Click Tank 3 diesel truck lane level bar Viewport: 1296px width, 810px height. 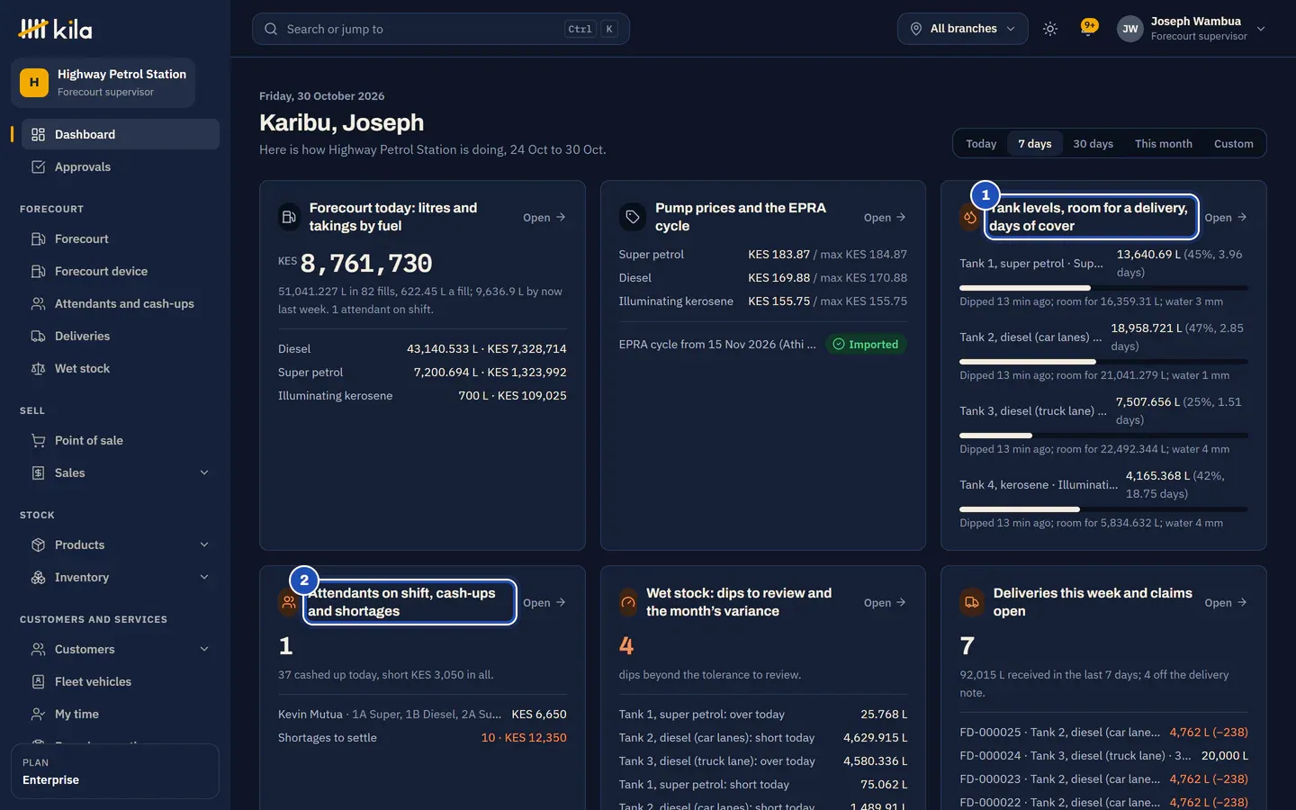1103,436
